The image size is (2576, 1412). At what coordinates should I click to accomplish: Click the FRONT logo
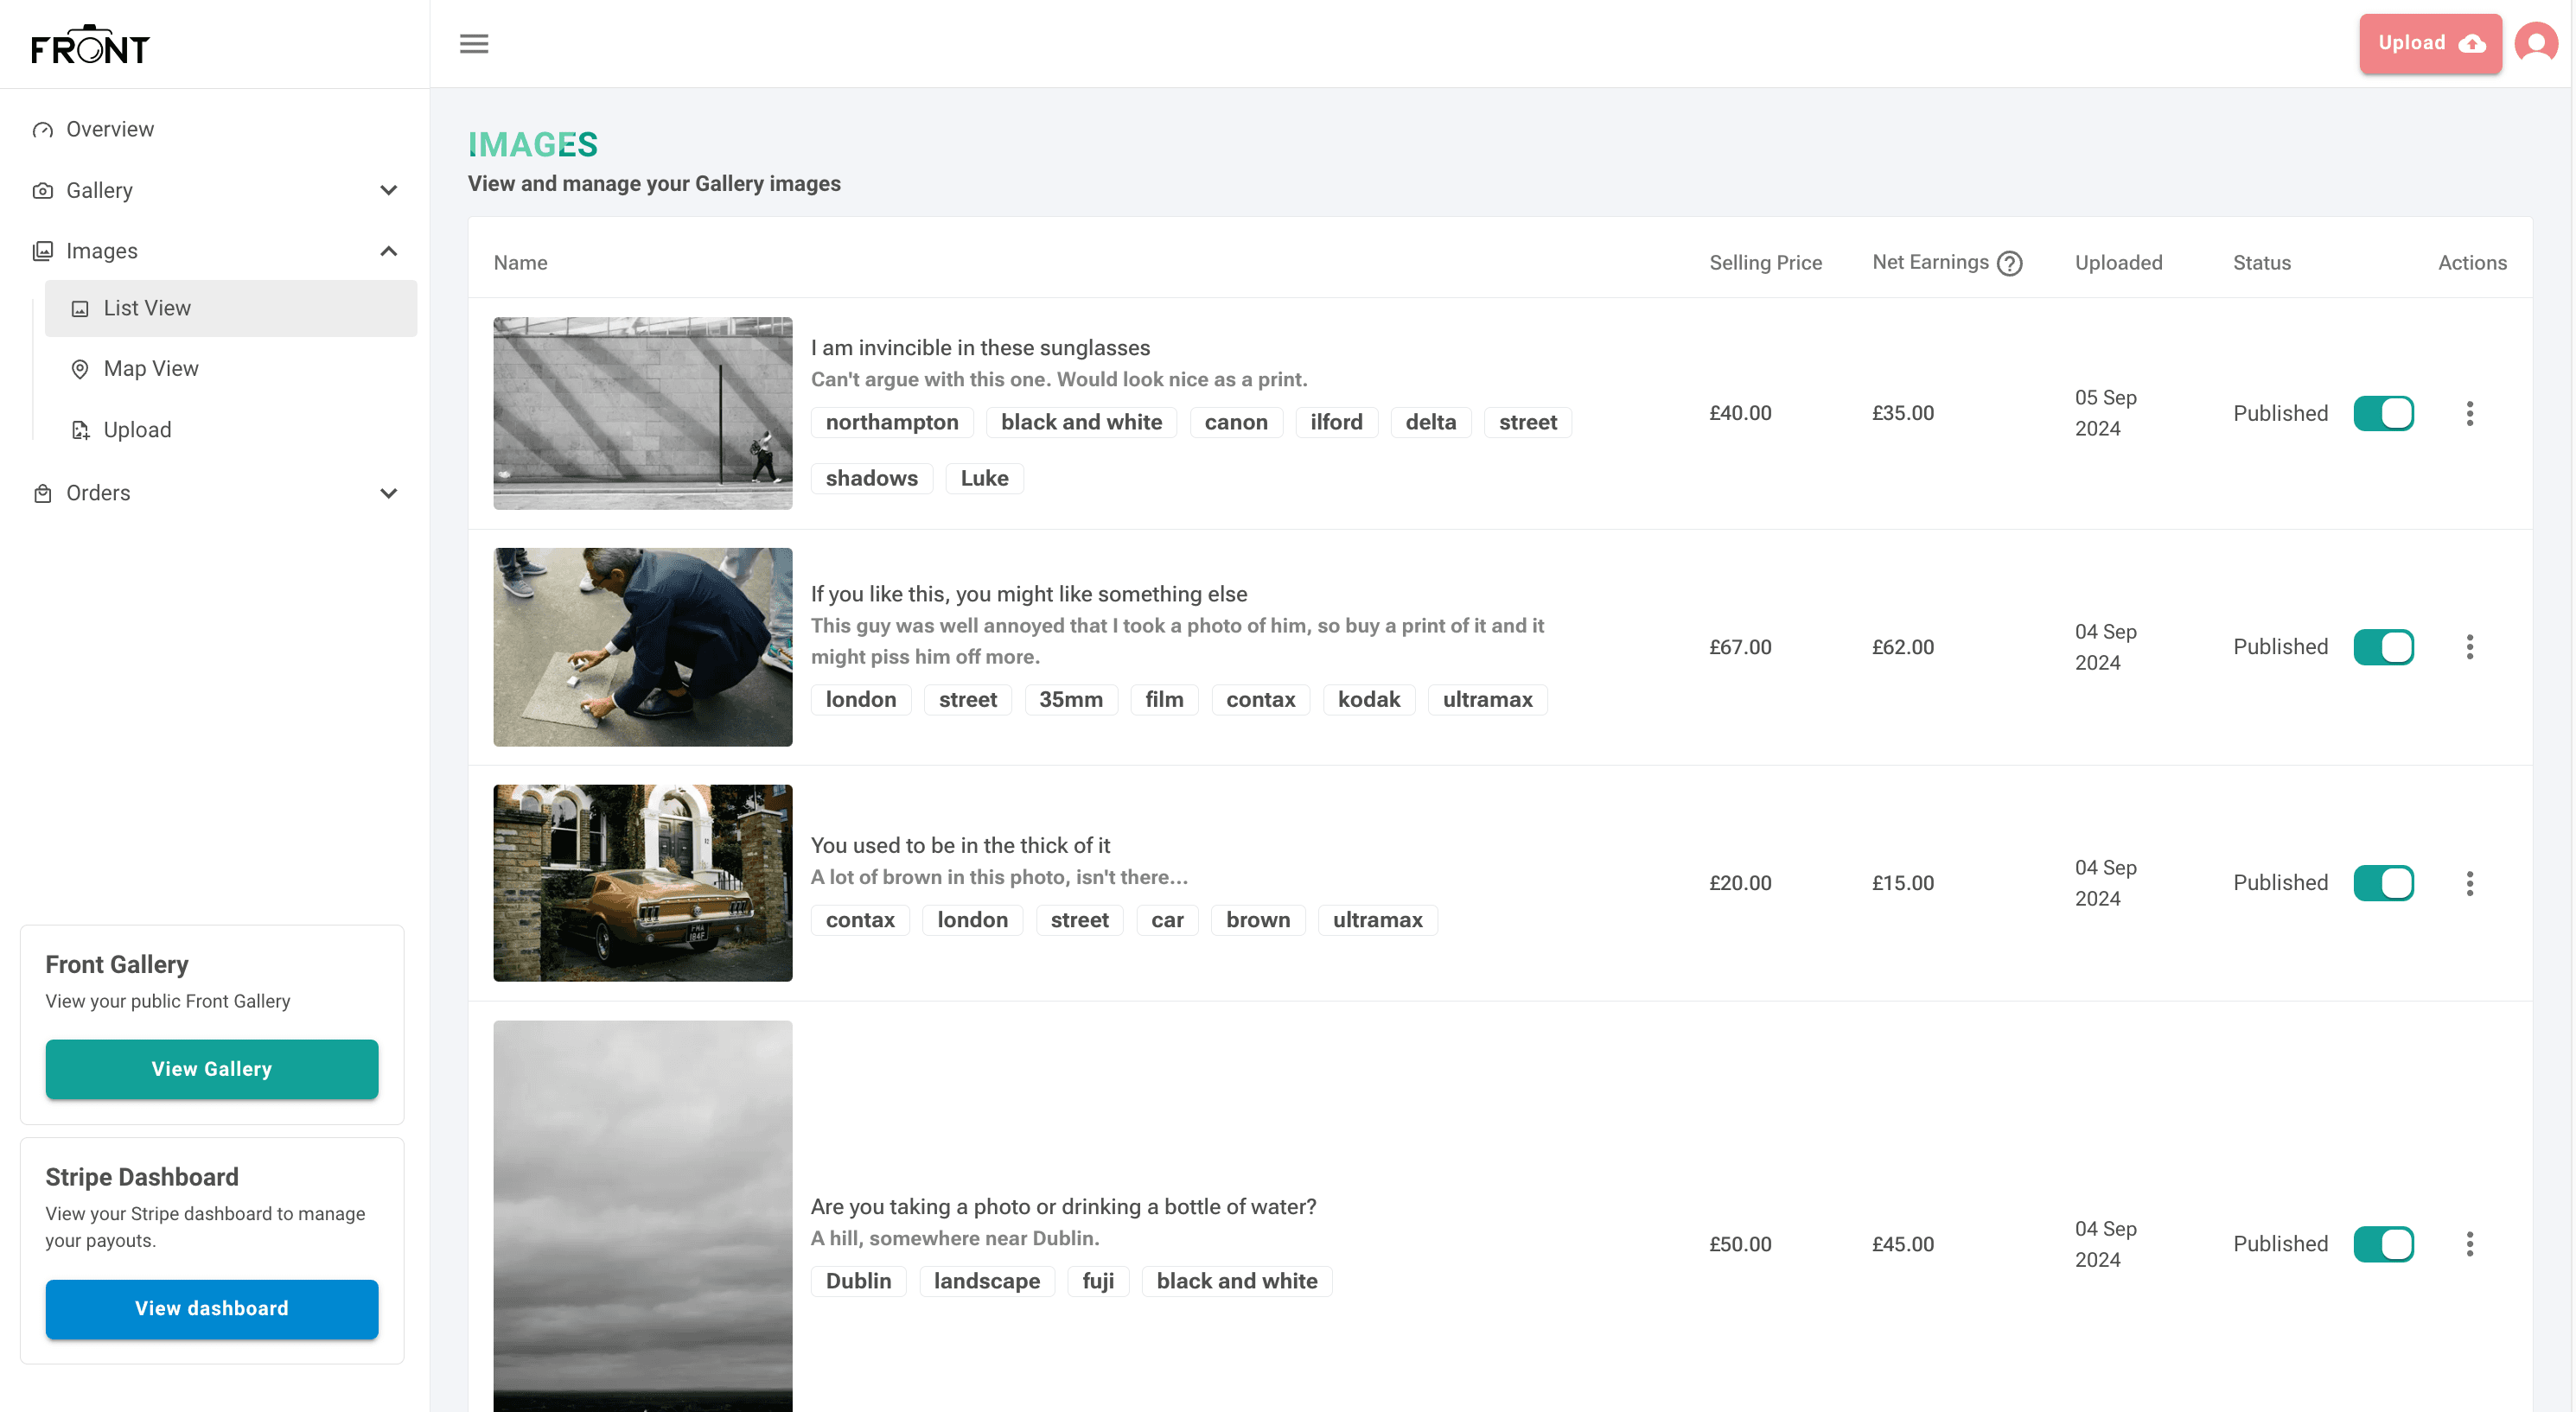90,45
